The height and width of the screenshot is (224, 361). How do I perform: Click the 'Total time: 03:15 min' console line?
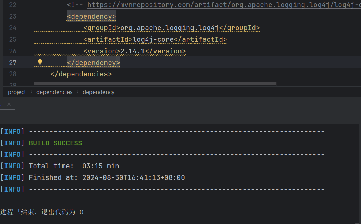tap(74, 166)
